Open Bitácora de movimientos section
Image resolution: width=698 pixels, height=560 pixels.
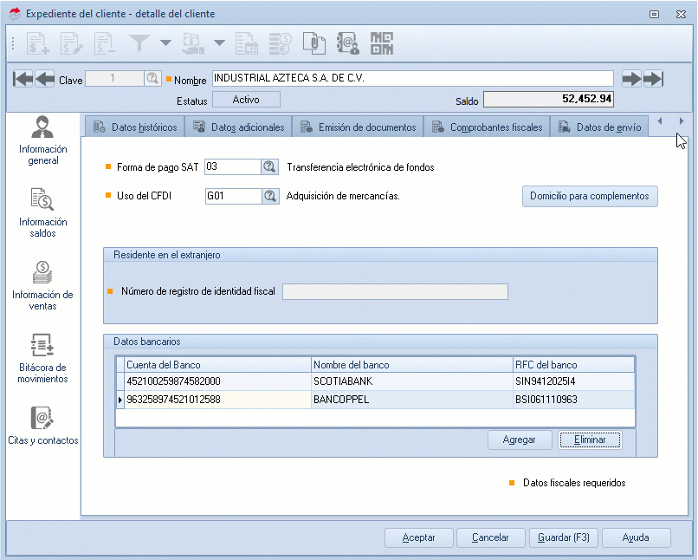pyautogui.click(x=42, y=359)
